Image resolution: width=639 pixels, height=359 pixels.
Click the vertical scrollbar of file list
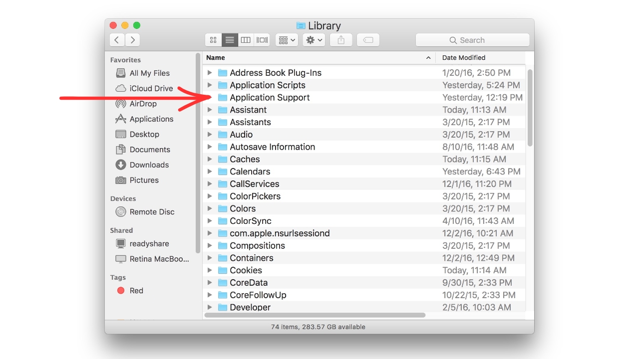[x=530, y=107]
